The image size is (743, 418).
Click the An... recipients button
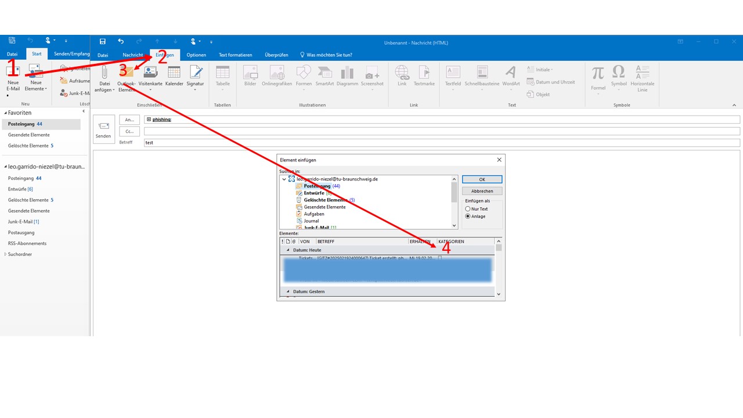point(129,120)
